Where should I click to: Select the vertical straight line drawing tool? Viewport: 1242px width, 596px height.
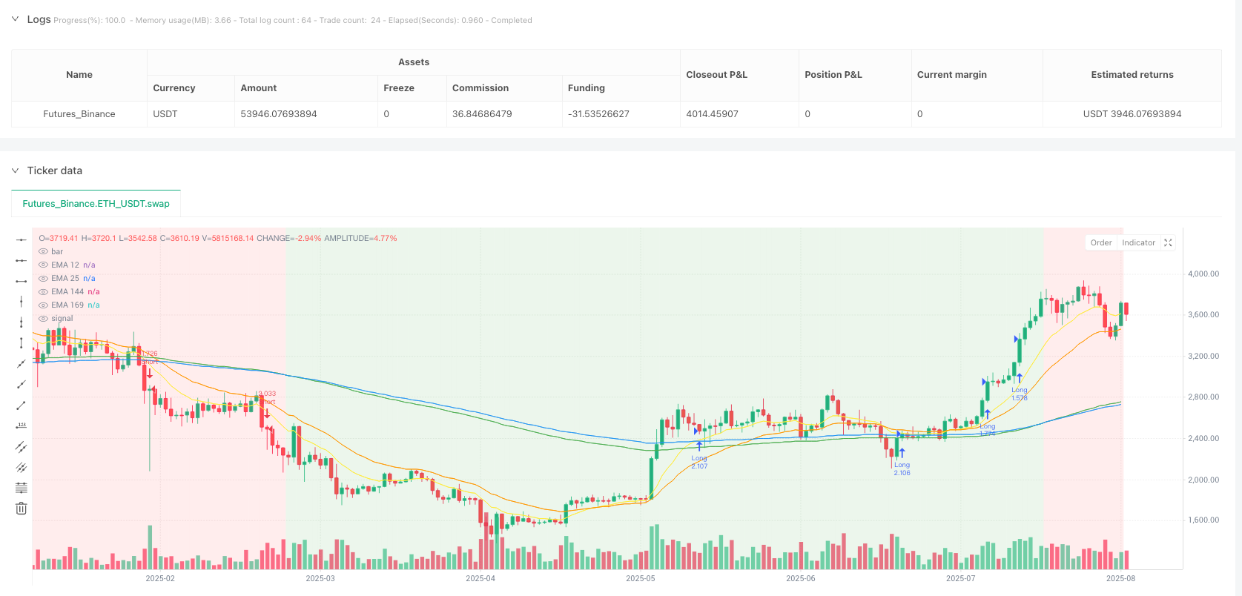22,302
